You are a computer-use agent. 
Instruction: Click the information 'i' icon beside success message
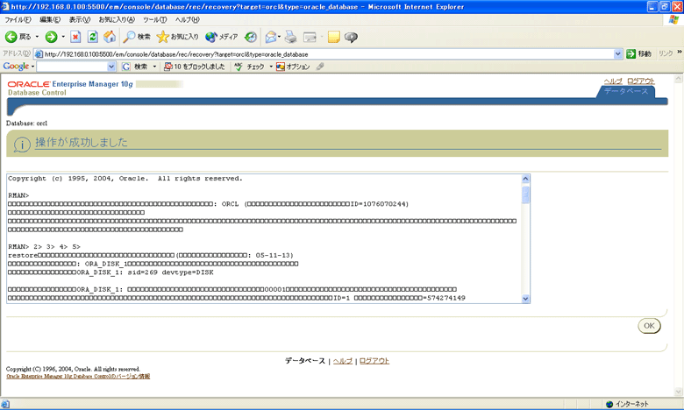coord(22,144)
